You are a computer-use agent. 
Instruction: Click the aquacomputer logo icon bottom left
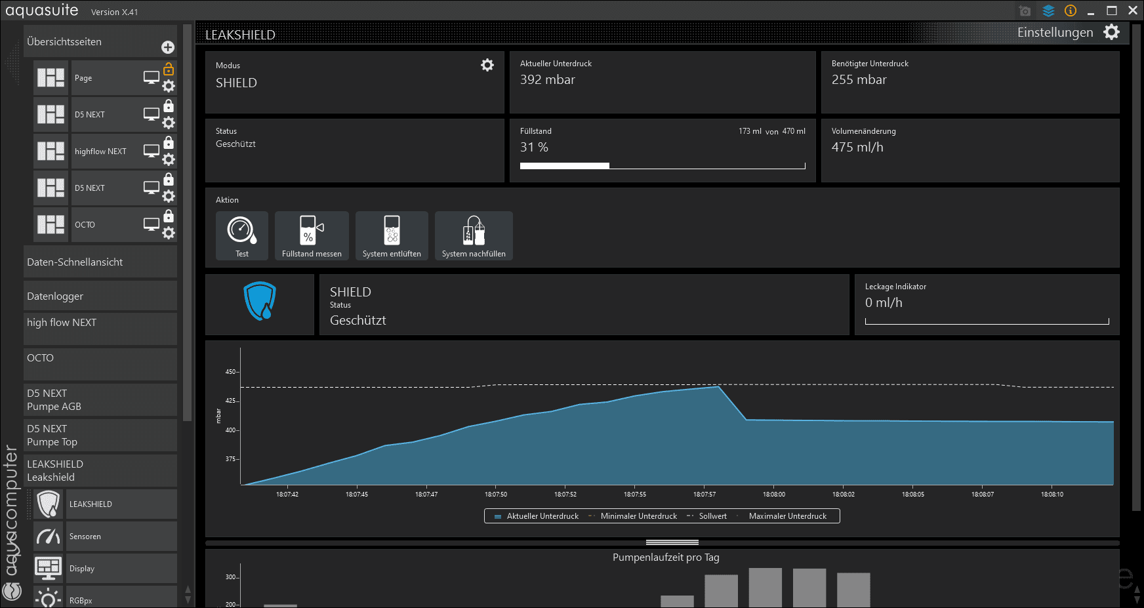pyautogui.click(x=12, y=592)
